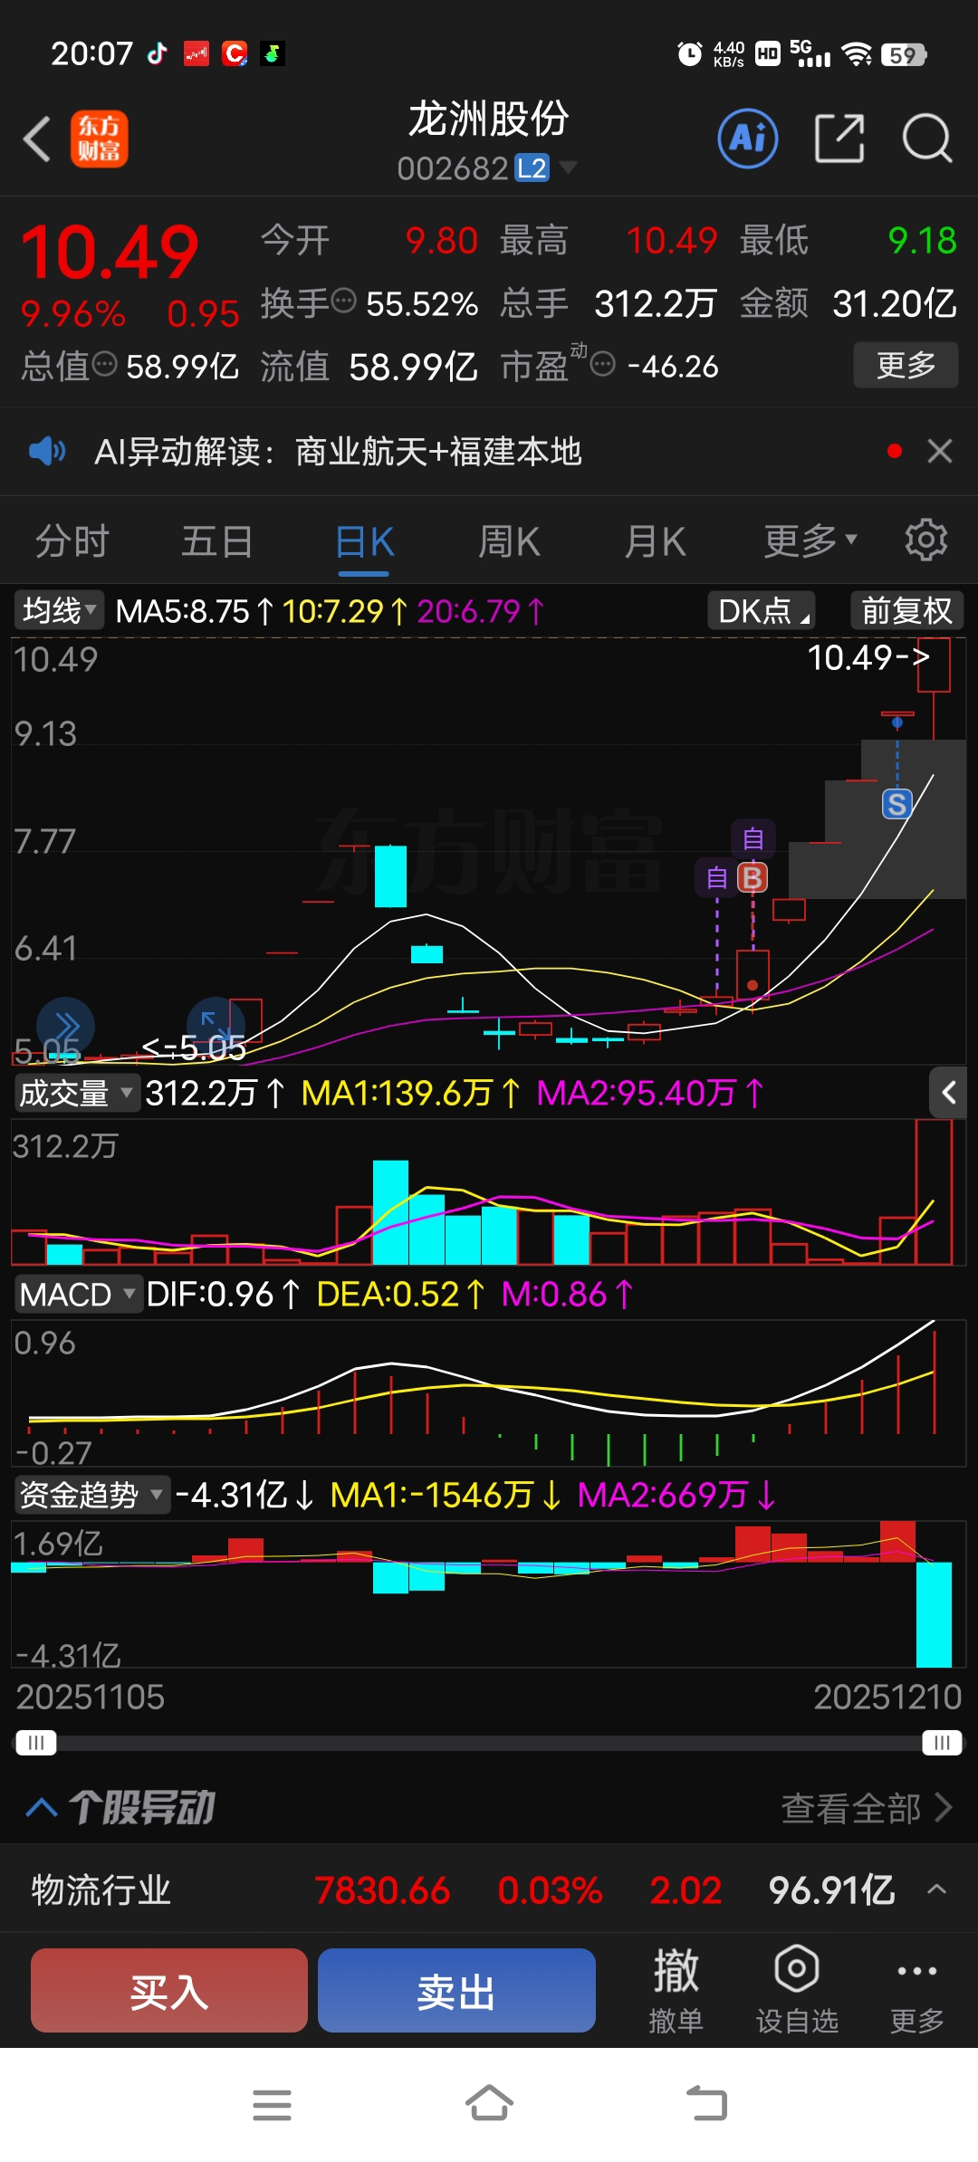The height and width of the screenshot is (2162, 978).
Task: Expand the 物流行业 row arrow
Action: [937, 1889]
